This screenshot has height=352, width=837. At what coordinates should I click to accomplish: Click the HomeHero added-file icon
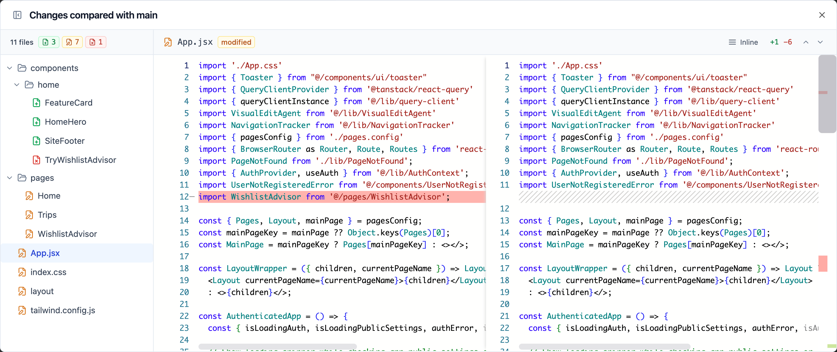coord(36,122)
